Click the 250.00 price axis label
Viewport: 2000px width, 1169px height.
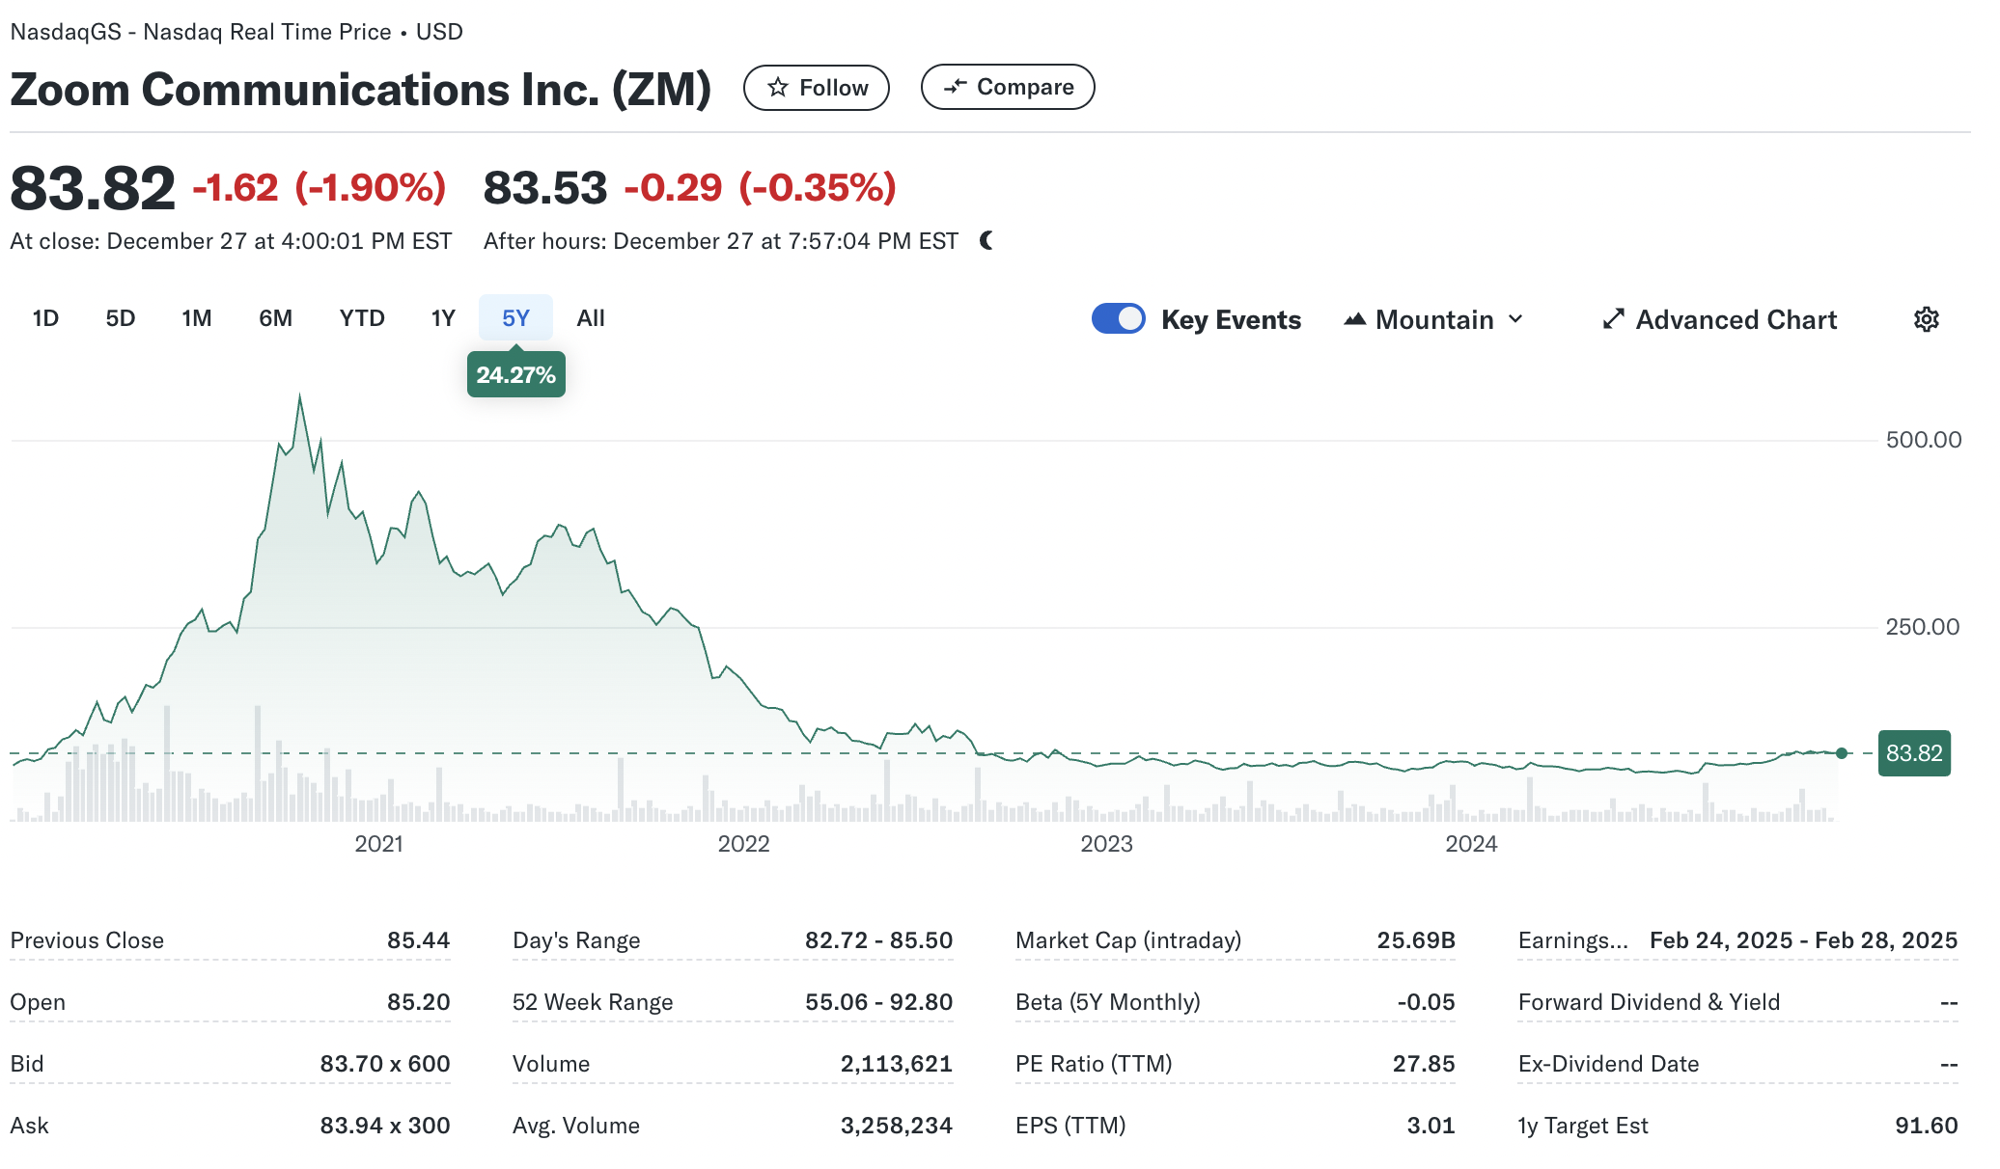(x=1923, y=627)
